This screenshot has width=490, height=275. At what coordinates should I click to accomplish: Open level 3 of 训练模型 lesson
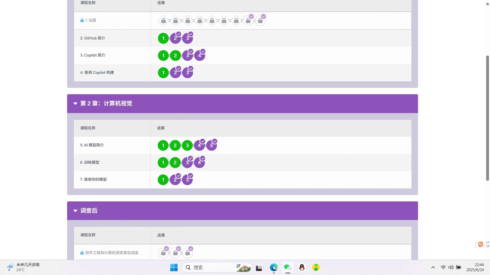(x=187, y=163)
